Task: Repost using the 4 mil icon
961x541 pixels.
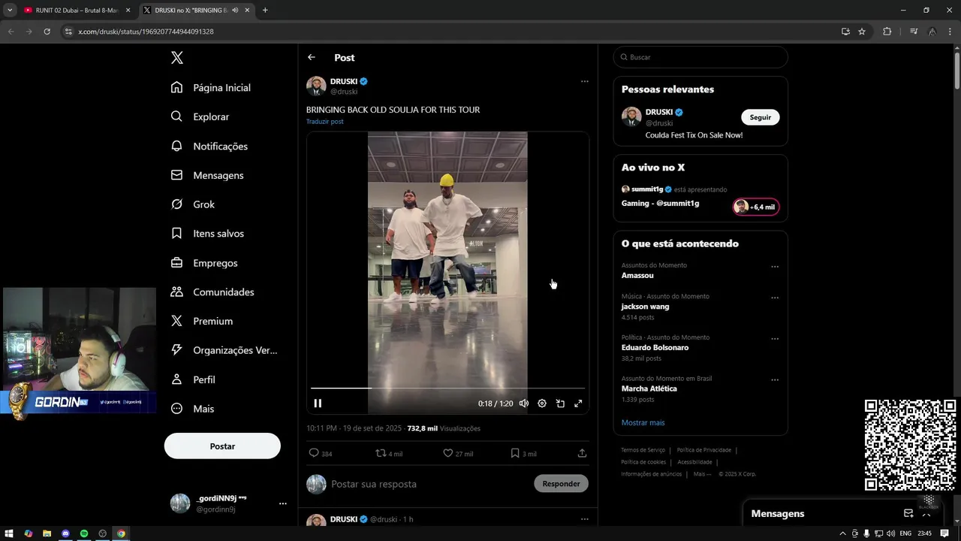Action: [389, 453]
